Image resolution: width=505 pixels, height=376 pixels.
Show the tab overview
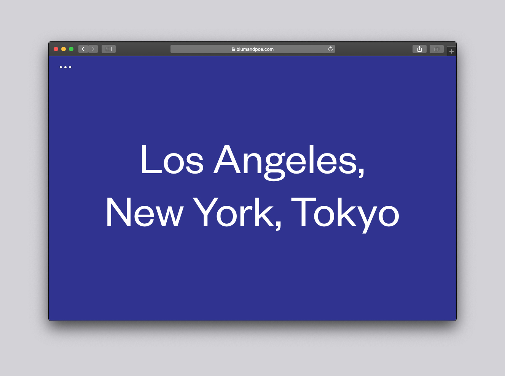point(436,49)
